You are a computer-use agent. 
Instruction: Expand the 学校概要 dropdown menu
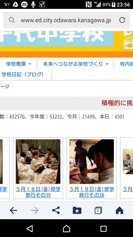pos(19,64)
